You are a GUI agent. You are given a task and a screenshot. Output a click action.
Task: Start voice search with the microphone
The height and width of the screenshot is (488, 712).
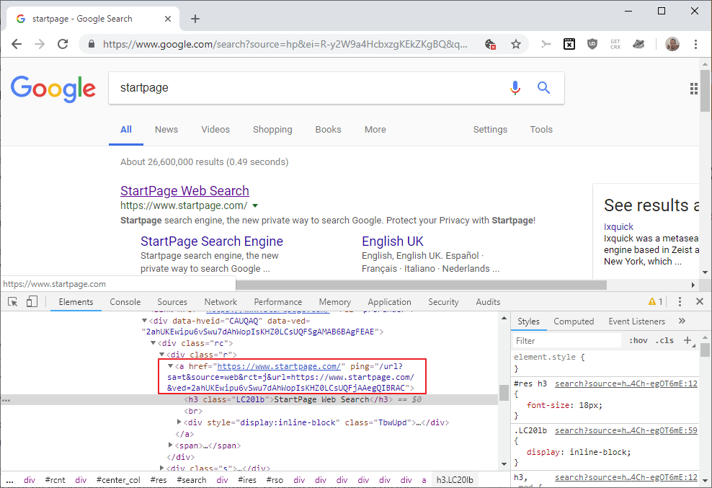(515, 88)
